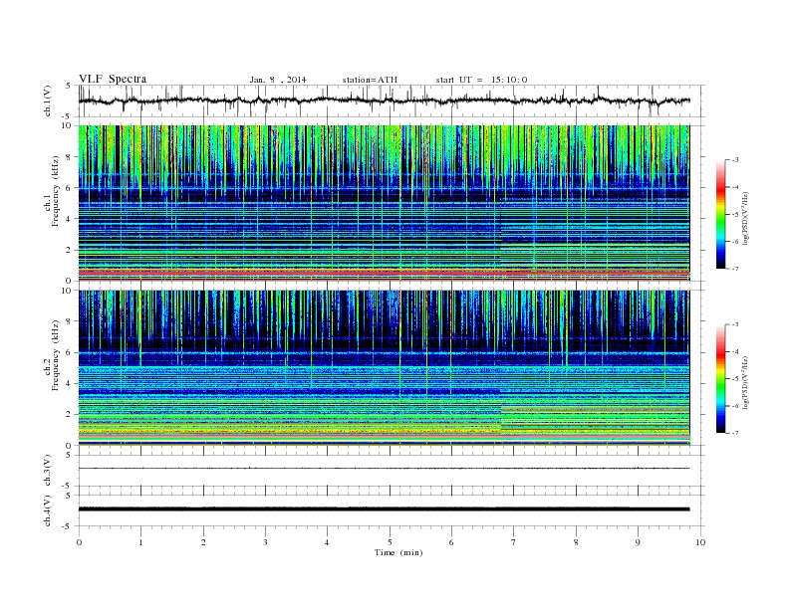Click inside the ch.2 spectrogram panel
789x609 pixels.
click(x=384, y=368)
